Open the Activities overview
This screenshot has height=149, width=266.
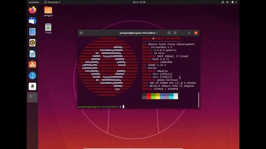pyautogui.click(x=34, y=2)
